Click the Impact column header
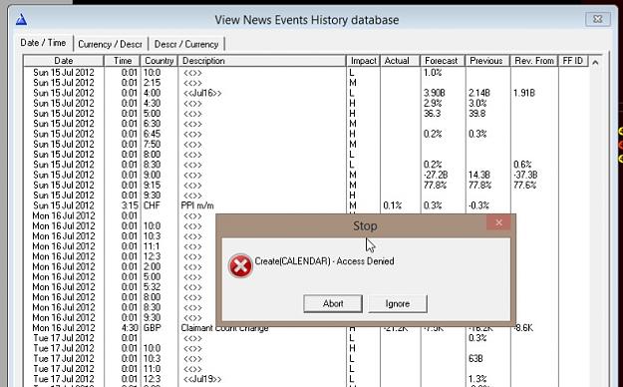 click(363, 61)
